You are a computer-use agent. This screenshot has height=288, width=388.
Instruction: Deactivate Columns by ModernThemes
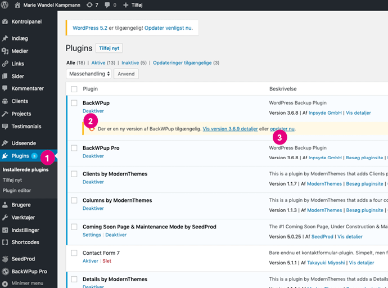(93, 208)
